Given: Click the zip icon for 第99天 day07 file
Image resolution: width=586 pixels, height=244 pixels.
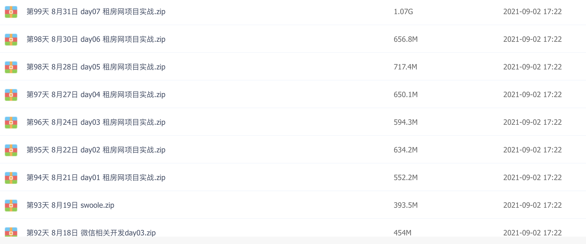Looking at the screenshot, I should (11, 12).
